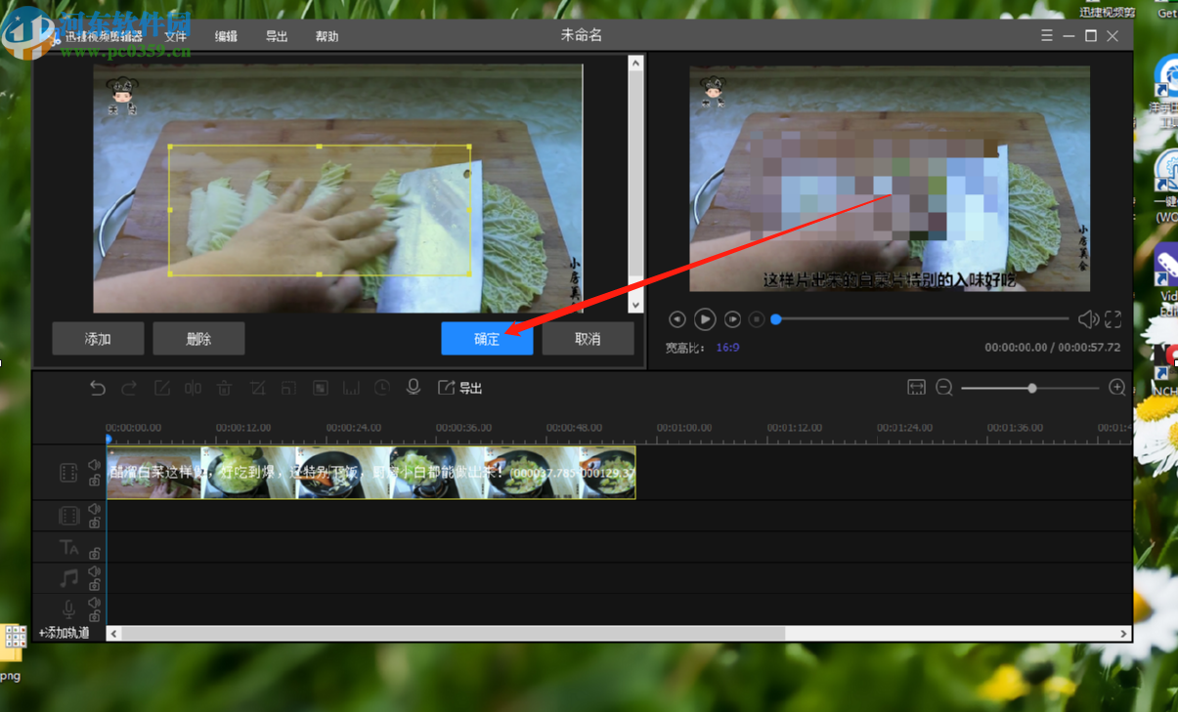Open the crop tool in toolbar
The image size is (1178, 712).
point(257,388)
